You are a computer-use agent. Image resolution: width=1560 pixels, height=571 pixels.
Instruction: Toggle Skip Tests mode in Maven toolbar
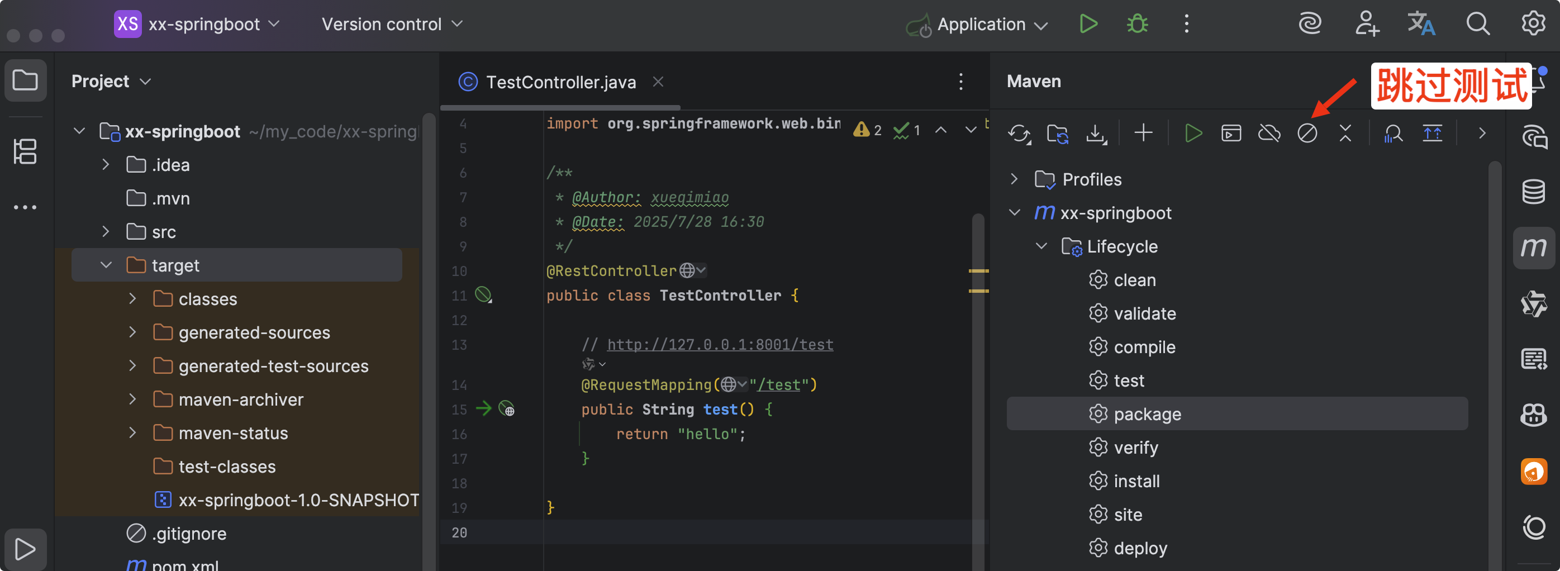tap(1307, 133)
